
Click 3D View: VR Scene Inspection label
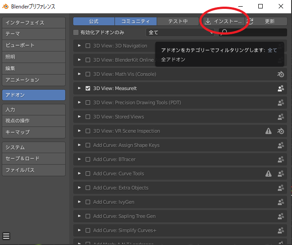pyautogui.click(x=126, y=131)
